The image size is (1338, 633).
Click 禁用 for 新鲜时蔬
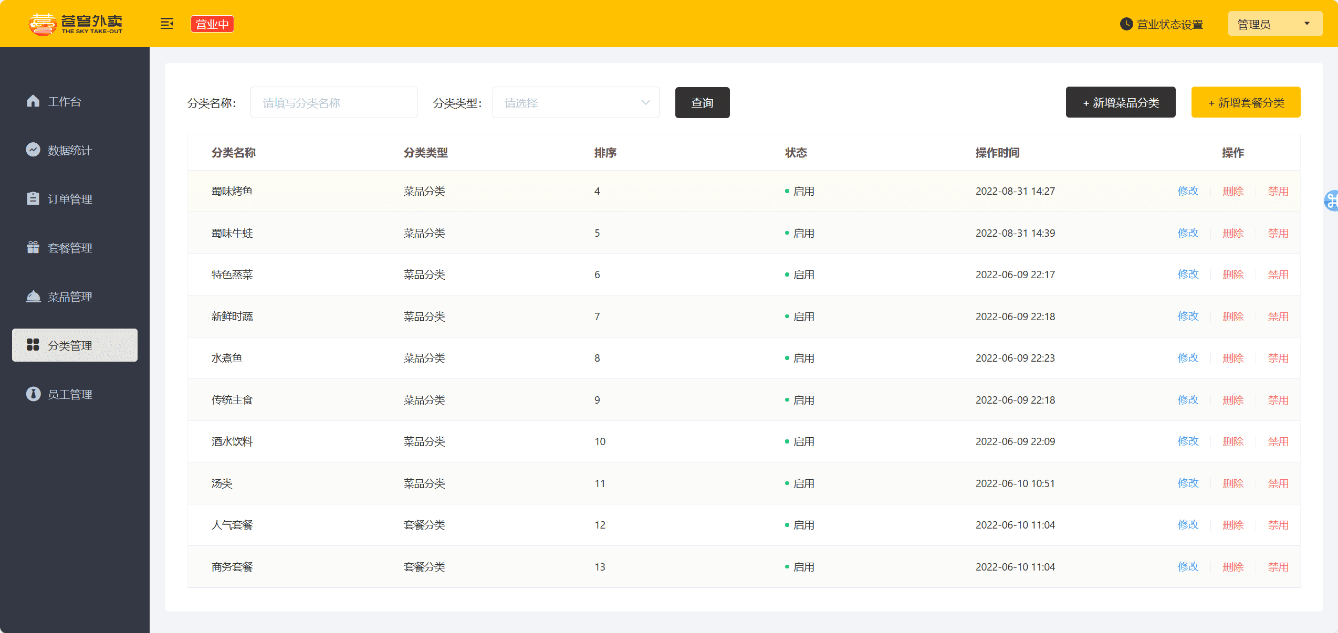point(1278,316)
